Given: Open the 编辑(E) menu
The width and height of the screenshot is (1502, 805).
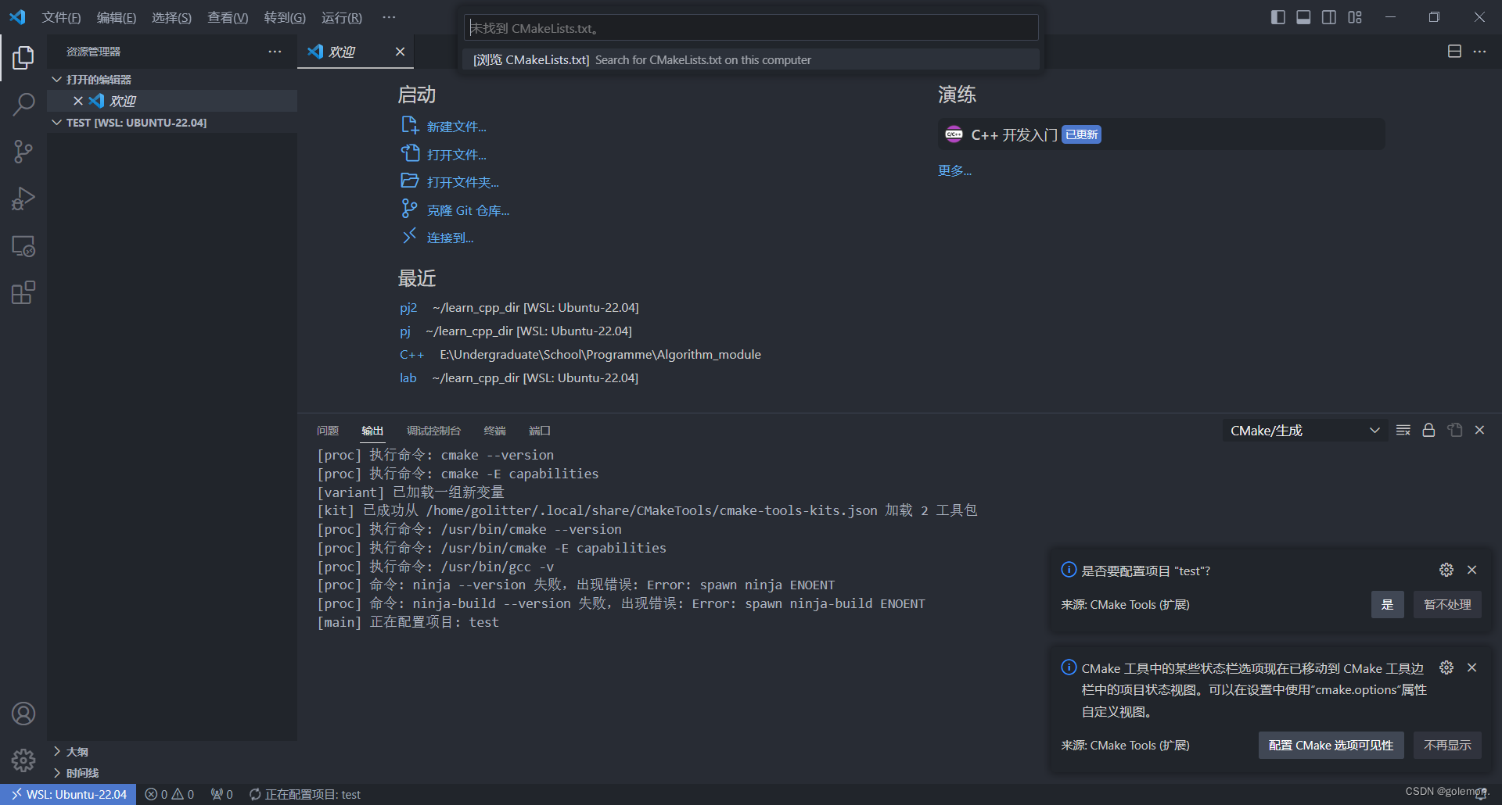Looking at the screenshot, I should pos(117,17).
